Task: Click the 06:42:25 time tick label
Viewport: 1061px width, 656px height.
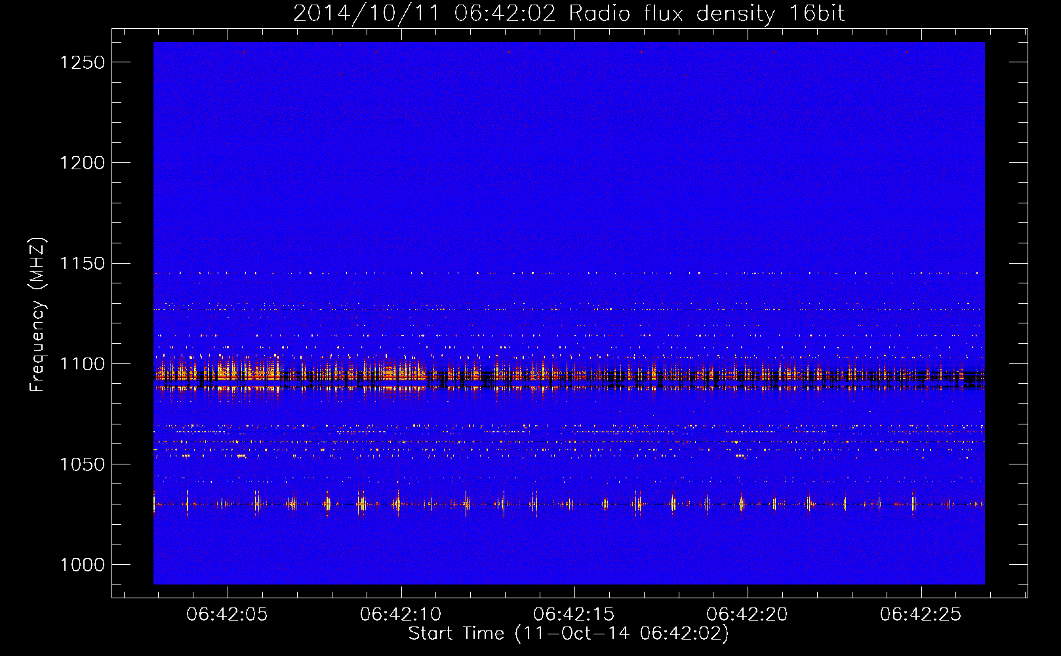Action: point(921,615)
